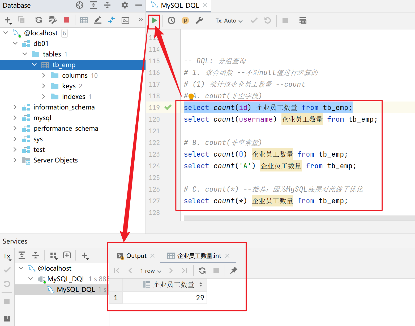Viewport: 415px width, 326px height.
Task: Commit transaction checkmark in editor toolbar
Action: [x=254, y=20]
